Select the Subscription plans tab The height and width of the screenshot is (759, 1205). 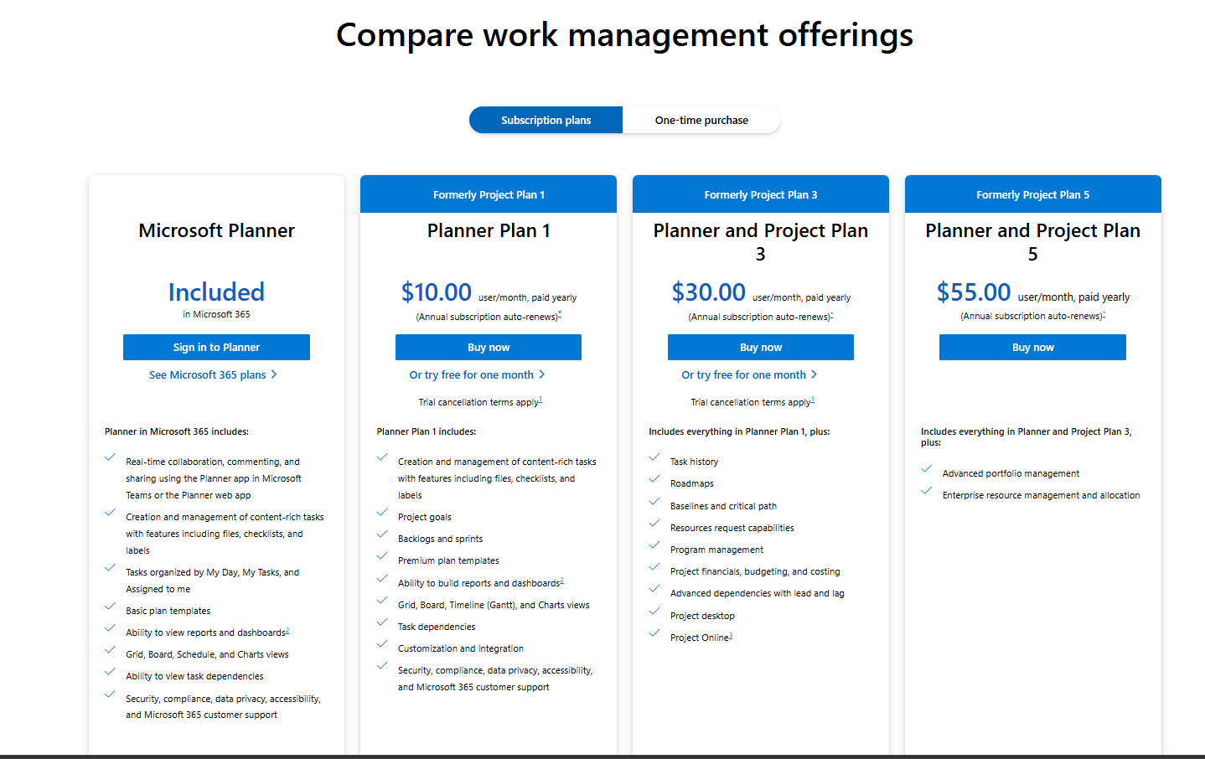coord(546,120)
